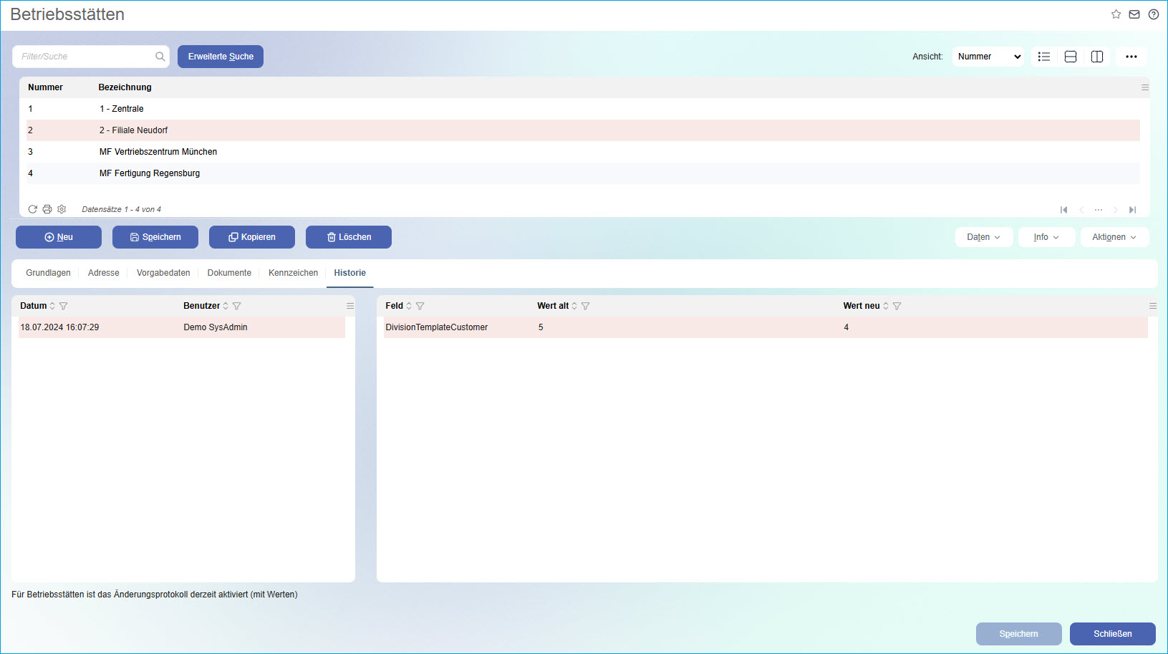Open the Daten dropdown menu
Viewport: 1168px width, 654px height.
coord(983,237)
